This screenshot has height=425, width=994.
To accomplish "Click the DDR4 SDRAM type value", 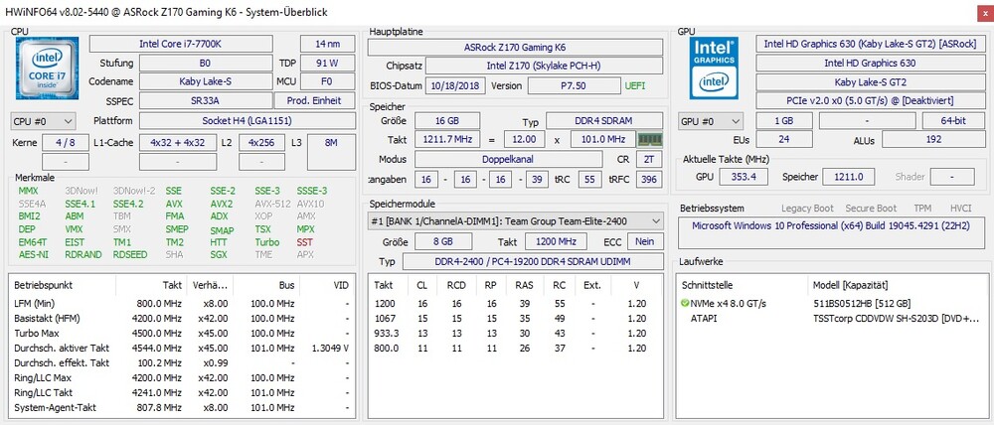I will (604, 121).
